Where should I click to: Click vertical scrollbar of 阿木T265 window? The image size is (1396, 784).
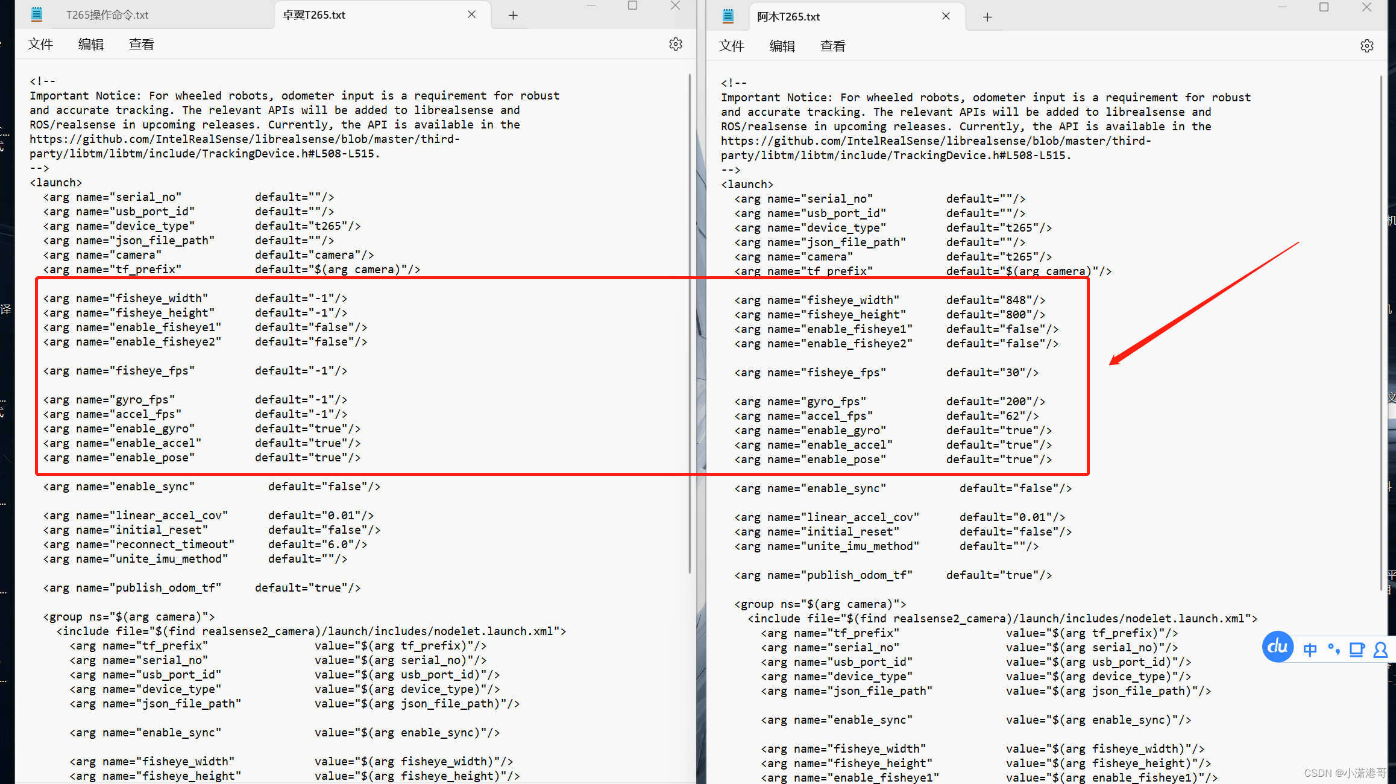[x=1382, y=334]
